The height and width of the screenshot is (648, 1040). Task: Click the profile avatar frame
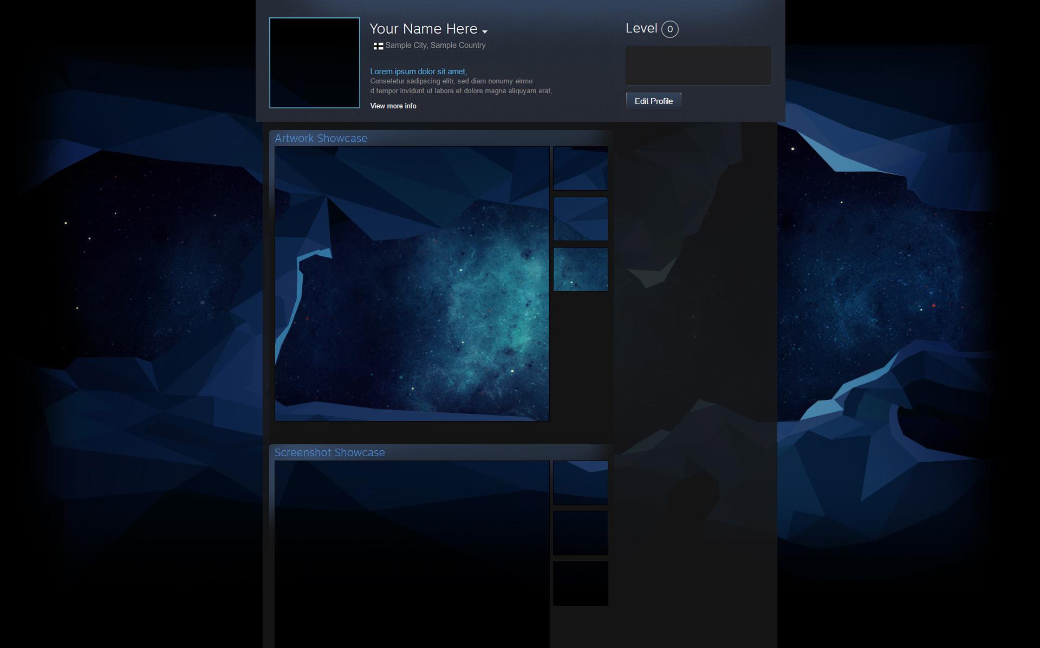[x=314, y=63]
